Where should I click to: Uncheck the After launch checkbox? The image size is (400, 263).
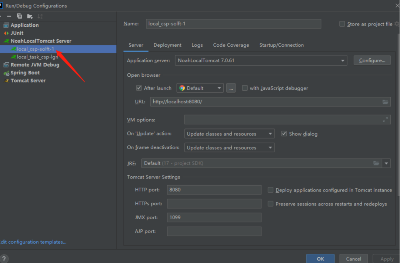139,88
